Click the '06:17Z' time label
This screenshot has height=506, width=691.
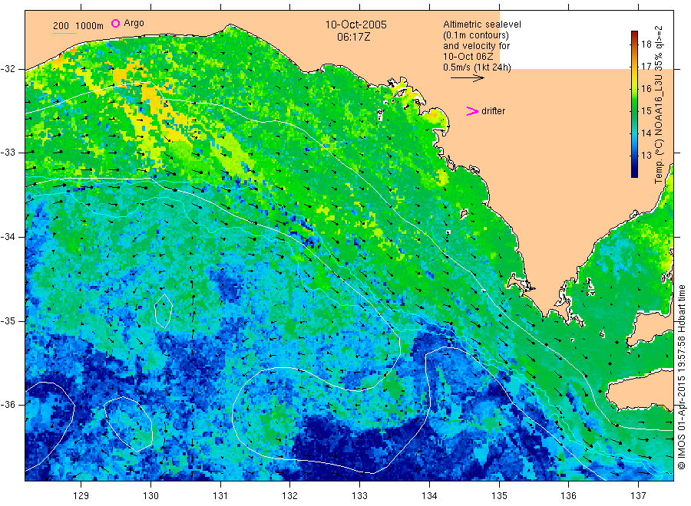tap(353, 37)
